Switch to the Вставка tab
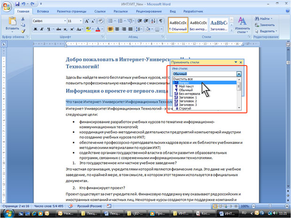 coord(43,11)
